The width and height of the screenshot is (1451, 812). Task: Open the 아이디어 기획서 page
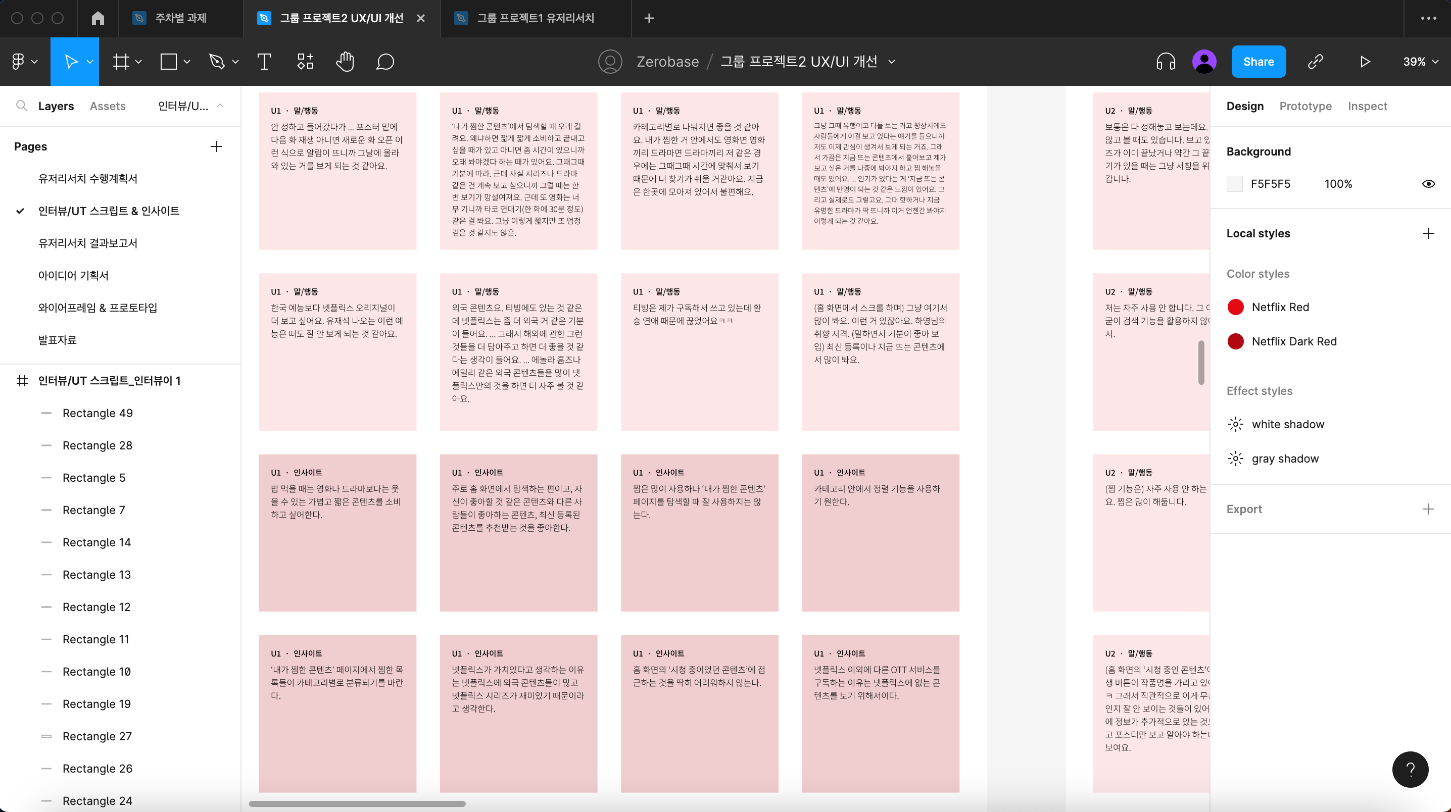(73, 275)
